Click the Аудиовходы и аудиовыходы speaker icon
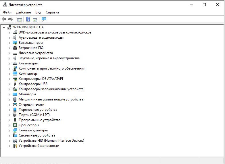 pyautogui.click(x=15, y=37)
